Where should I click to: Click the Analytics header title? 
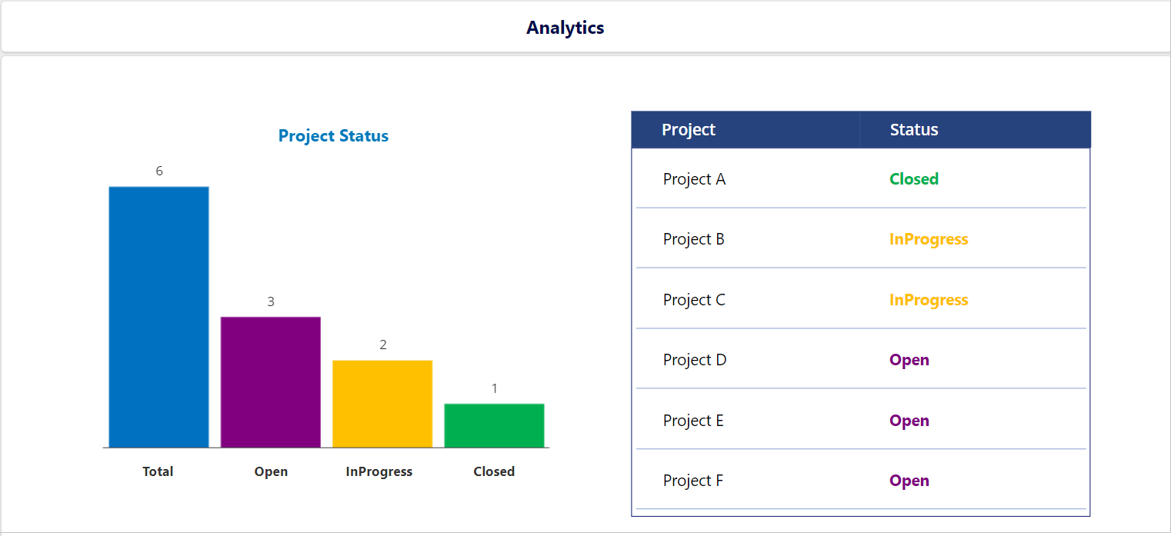coord(565,27)
